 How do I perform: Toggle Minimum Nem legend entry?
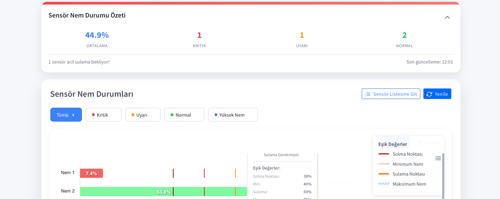pos(408,164)
